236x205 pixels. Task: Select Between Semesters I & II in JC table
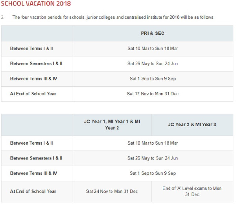tap(36, 158)
